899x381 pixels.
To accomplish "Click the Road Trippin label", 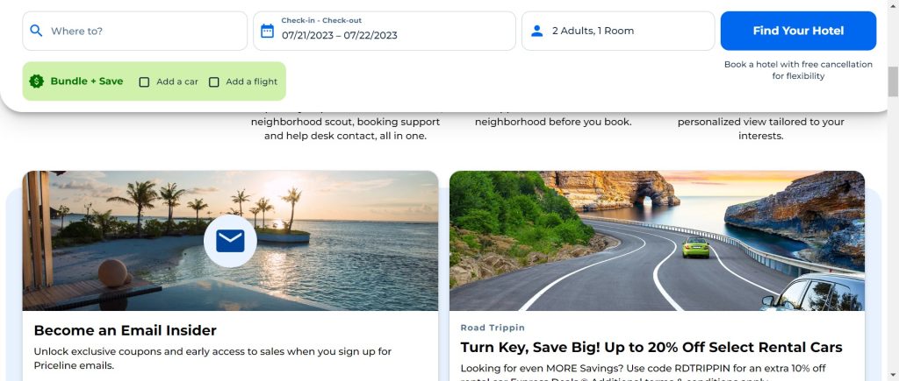I will point(493,328).
